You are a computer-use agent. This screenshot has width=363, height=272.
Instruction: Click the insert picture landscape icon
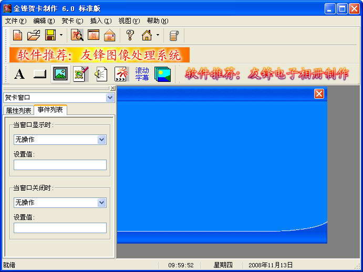point(60,74)
